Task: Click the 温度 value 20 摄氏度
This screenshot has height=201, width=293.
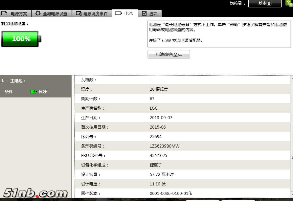Action: [159, 89]
